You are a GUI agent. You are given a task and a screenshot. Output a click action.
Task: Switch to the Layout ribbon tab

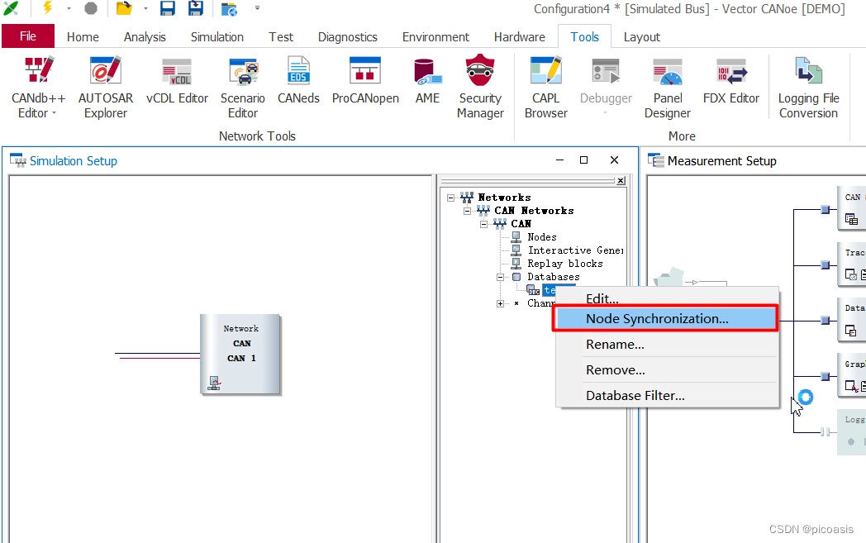[642, 37]
